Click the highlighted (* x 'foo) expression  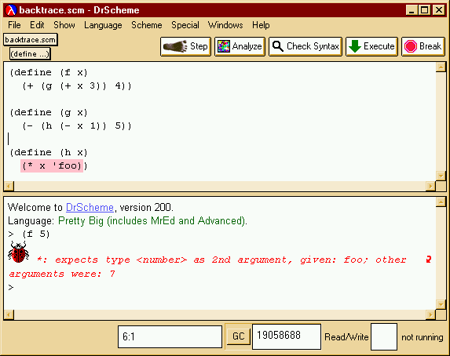[52, 166]
